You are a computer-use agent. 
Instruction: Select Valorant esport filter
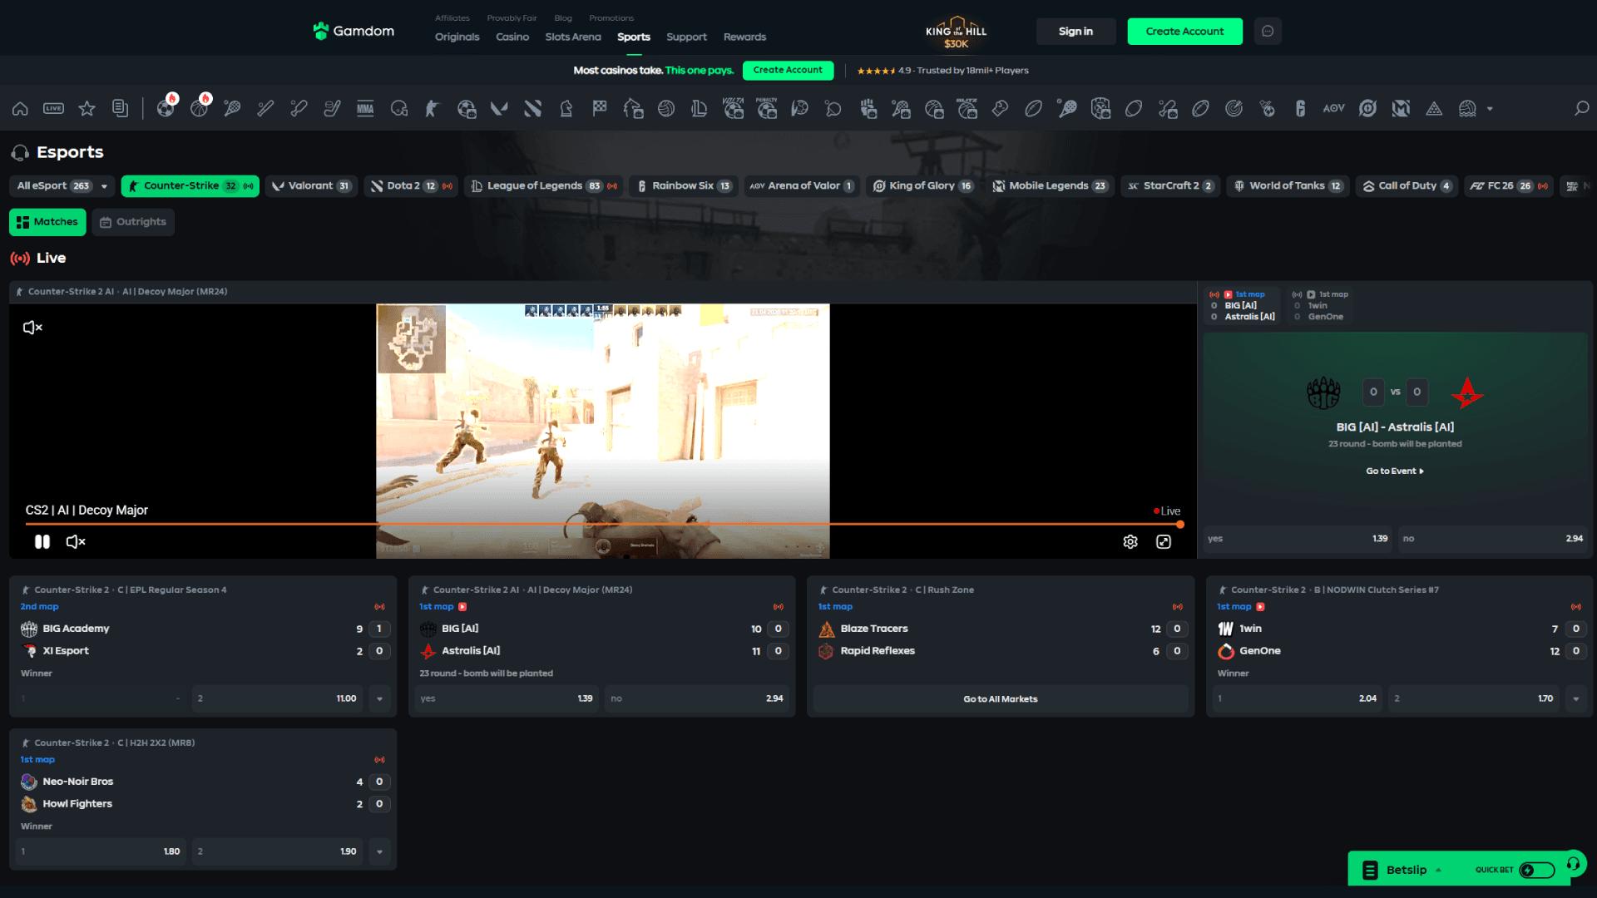point(312,186)
